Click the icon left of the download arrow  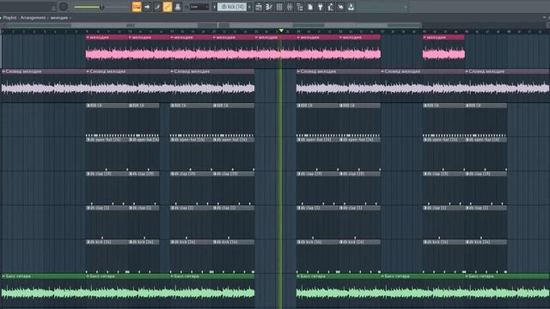(340, 7)
